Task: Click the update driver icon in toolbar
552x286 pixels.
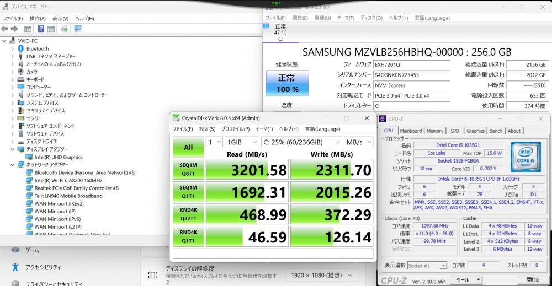Action: tap(64, 29)
